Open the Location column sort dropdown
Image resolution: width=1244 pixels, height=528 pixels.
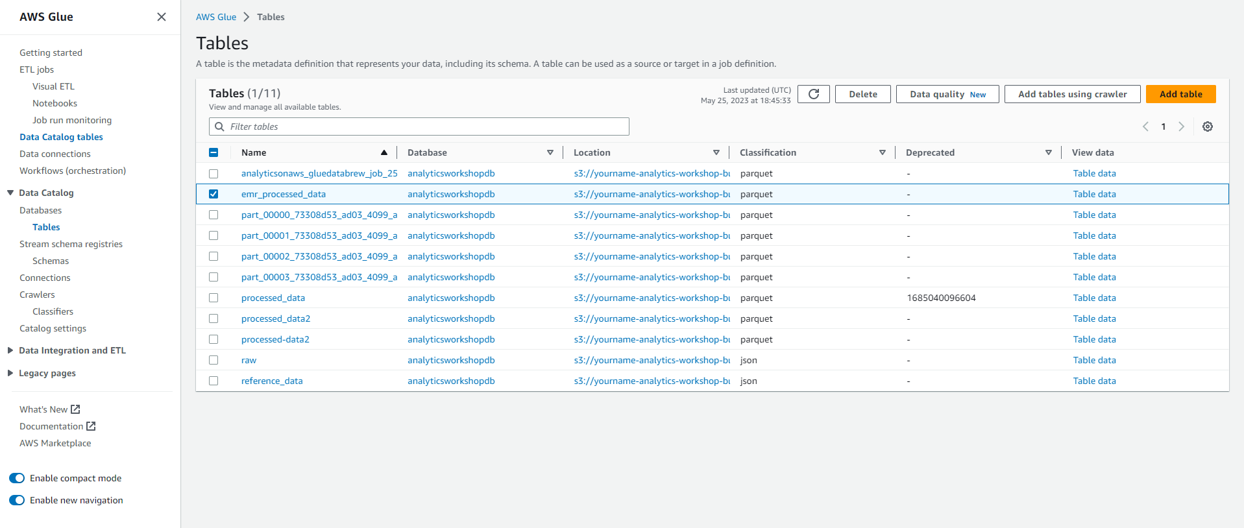click(716, 152)
